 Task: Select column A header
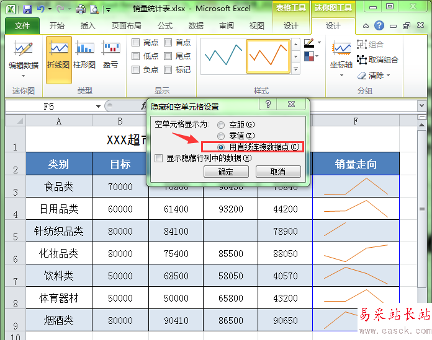coord(59,121)
